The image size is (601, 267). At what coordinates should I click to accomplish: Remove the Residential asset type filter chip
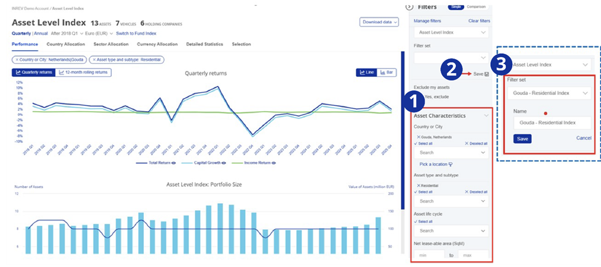pyautogui.click(x=94, y=60)
